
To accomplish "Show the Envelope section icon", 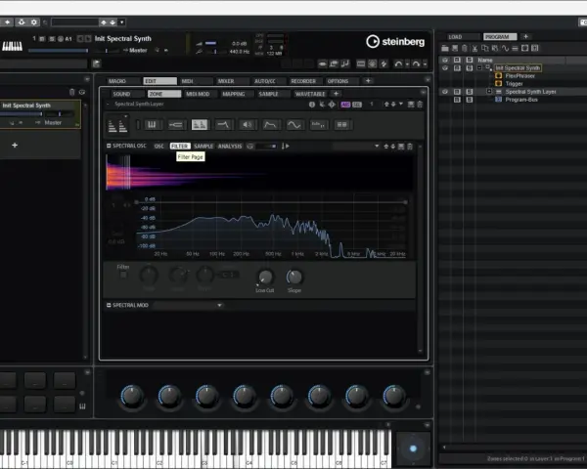I will [270, 124].
